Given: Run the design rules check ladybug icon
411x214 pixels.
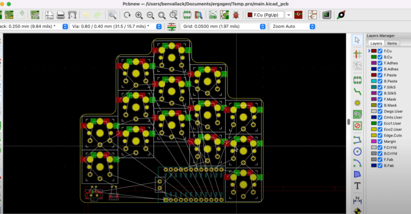Looking at the screenshot, I should (236, 15).
